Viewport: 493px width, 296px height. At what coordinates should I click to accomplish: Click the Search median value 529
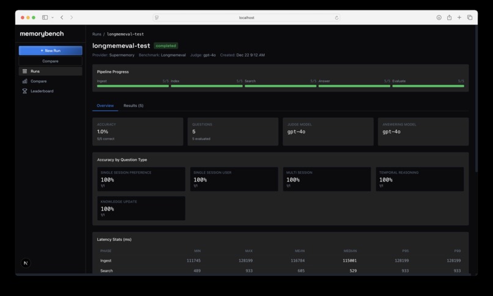[x=353, y=271]
